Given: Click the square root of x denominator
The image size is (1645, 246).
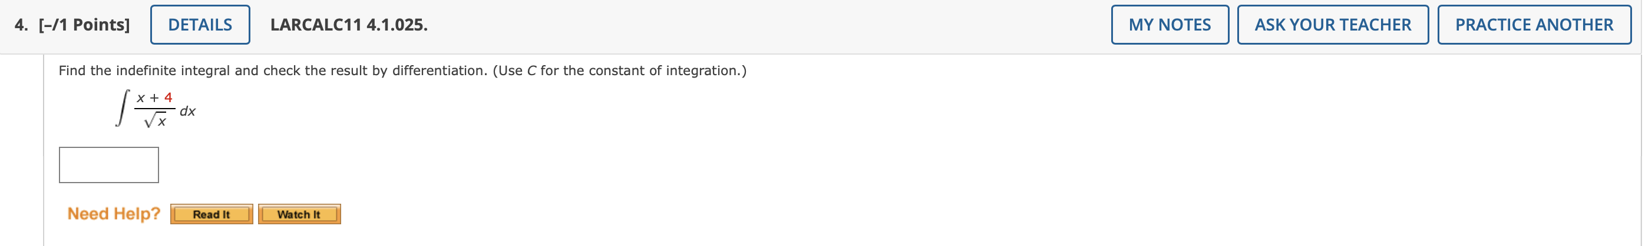Looking at the screenshot, I should [155, 120].
